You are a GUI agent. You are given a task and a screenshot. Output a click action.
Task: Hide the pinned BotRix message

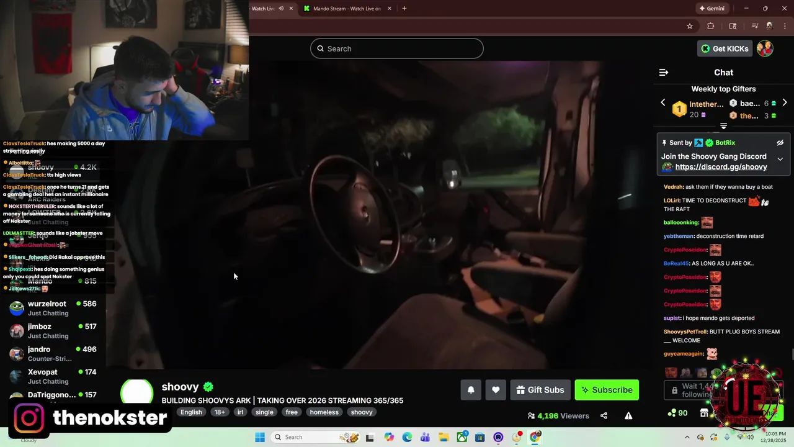click(x=780, y=143)
